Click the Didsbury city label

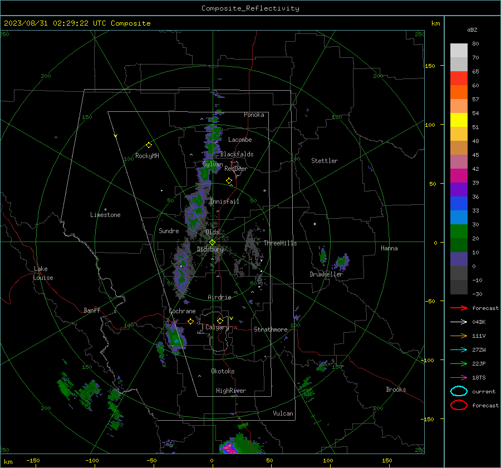tap(210, 249)
